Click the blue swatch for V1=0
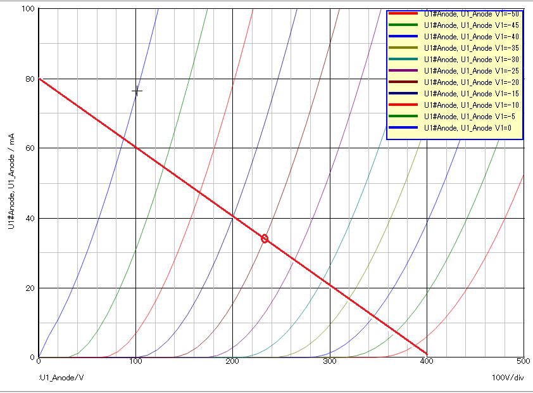 pos(403,127)
